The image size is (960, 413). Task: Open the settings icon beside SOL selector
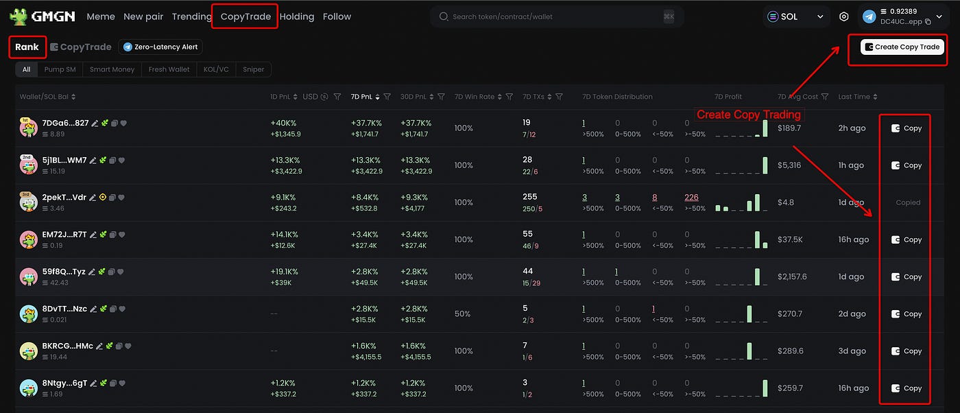tap(844, 16)
